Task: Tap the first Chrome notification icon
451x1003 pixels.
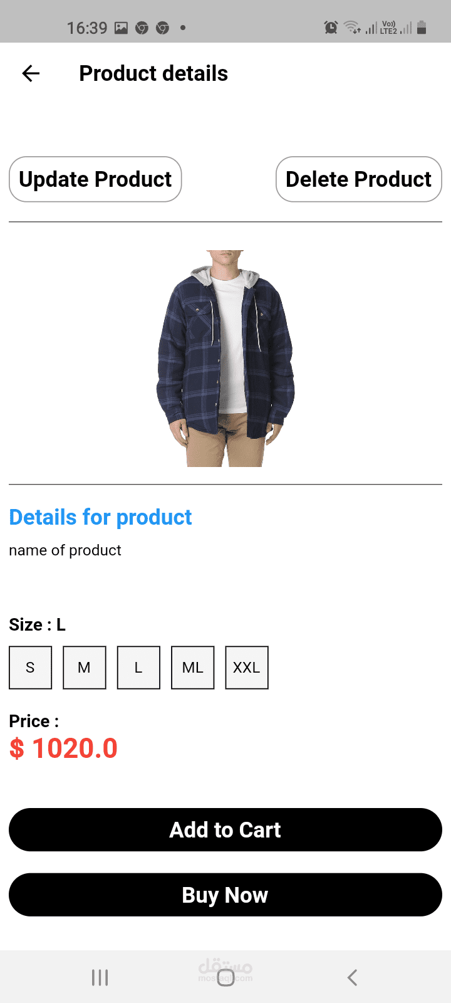Action: pyautogui.click(x=142, y=28)
